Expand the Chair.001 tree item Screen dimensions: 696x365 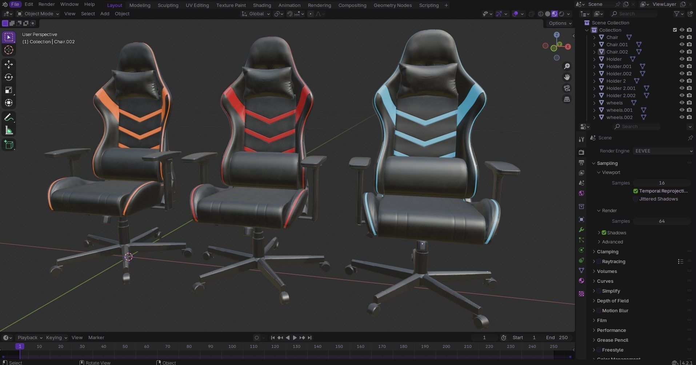595,44
